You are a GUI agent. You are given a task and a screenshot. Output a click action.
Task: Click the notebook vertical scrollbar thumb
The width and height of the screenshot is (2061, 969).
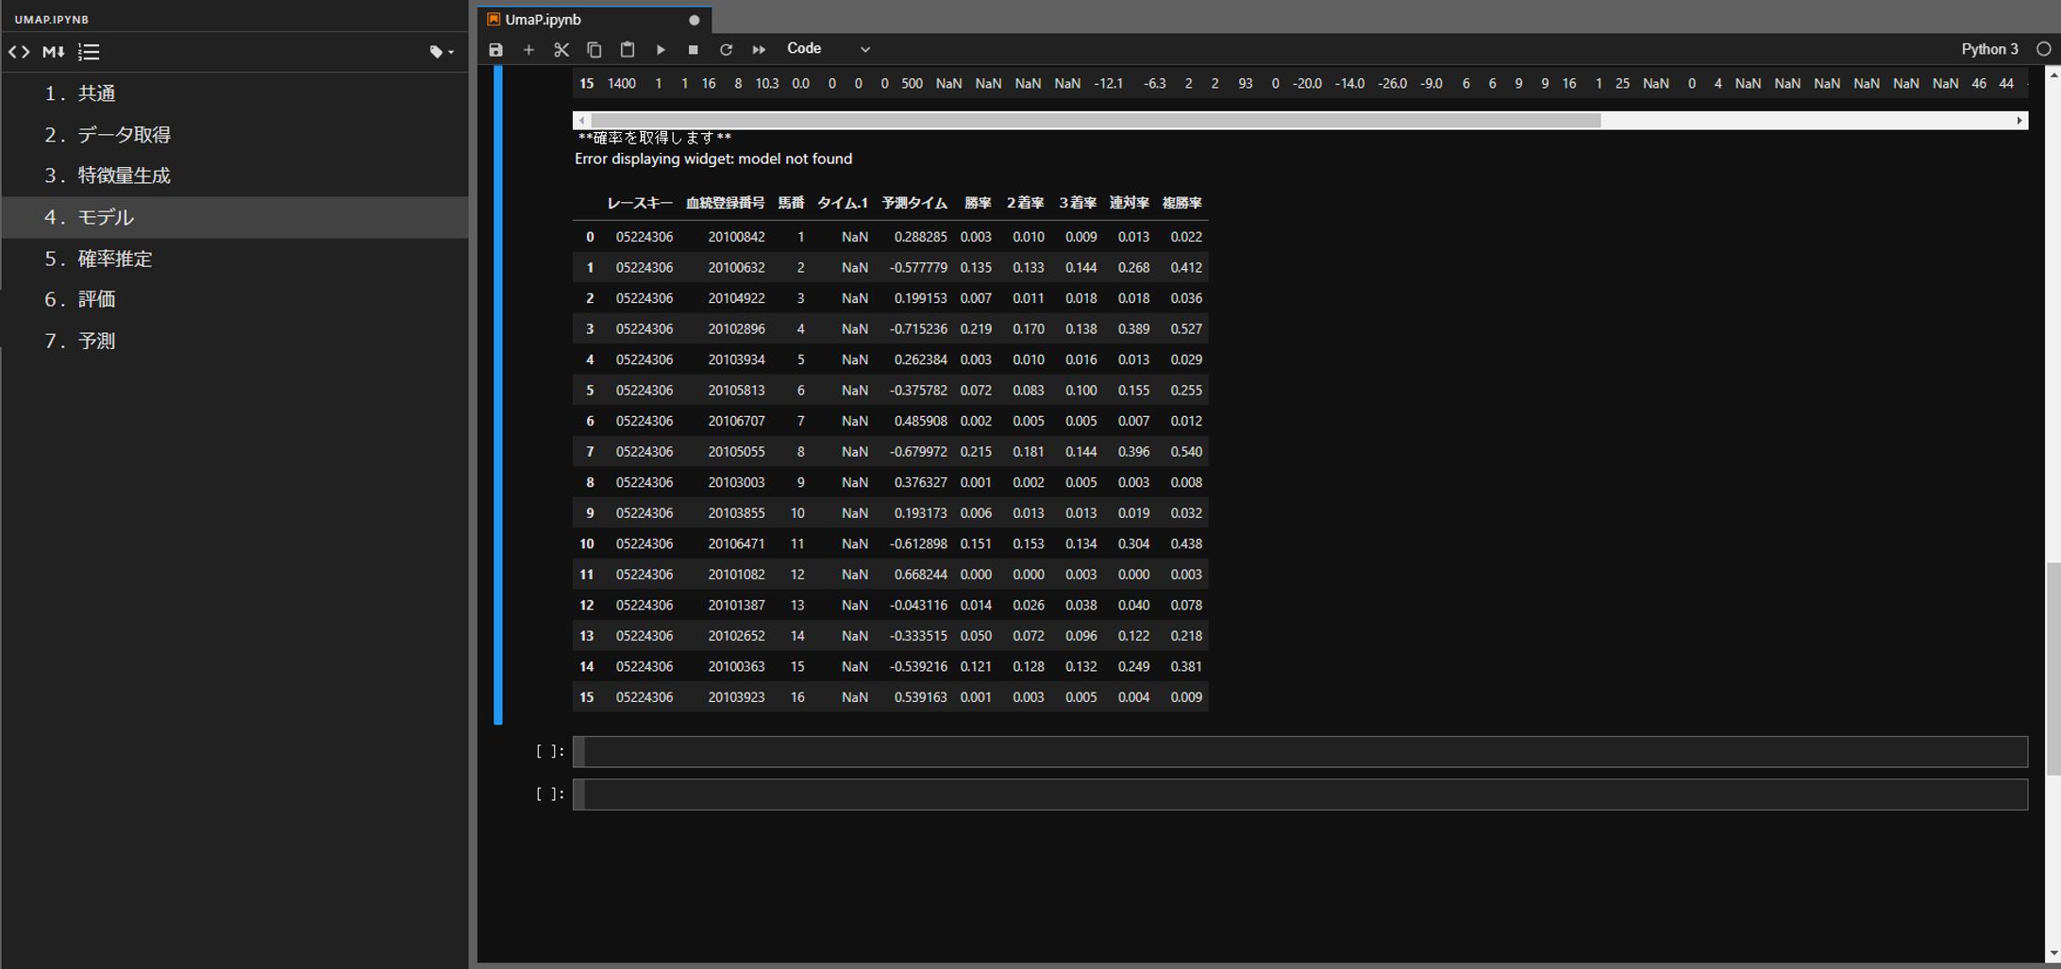(x=2053, y=669)
